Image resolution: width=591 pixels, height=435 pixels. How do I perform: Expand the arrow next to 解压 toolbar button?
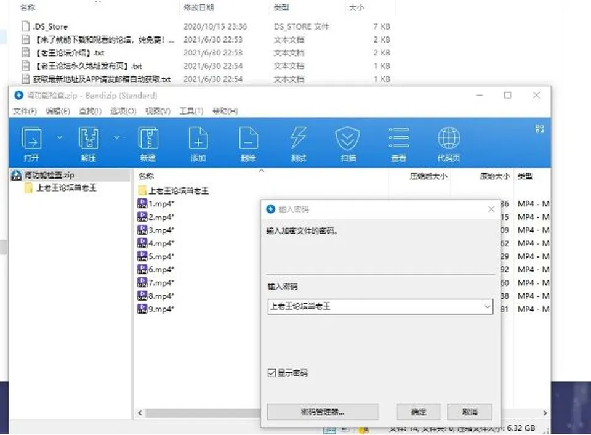[117, 137]
